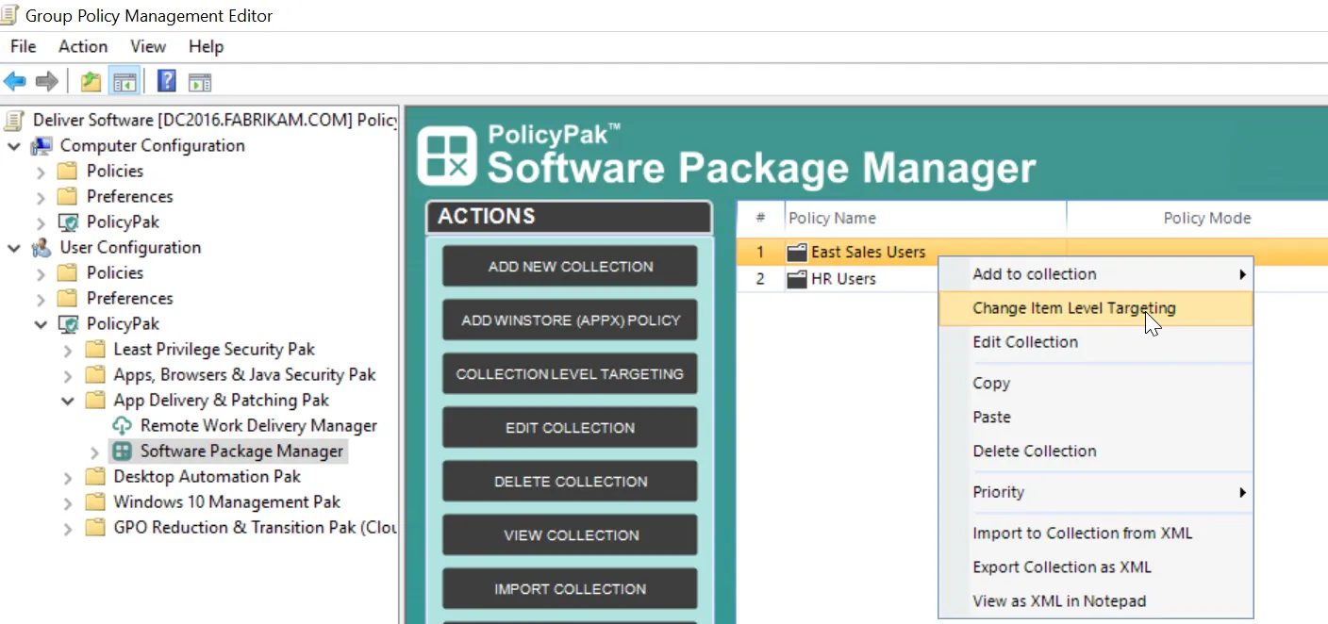Click the HR Users collection folder icon
Screen dimensions: 1328x624
pyautogui.click(x=798, y=279)
